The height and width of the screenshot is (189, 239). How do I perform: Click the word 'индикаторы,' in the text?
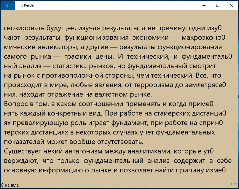(58, 47)
